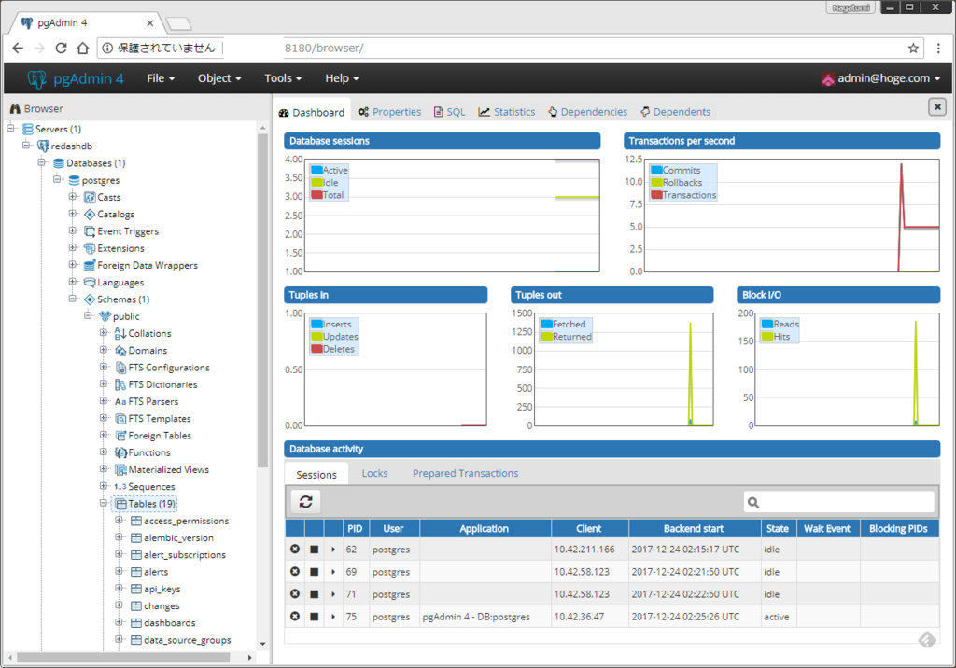
Task: Collapse the Tables (19) node
Action: point(104,503)
